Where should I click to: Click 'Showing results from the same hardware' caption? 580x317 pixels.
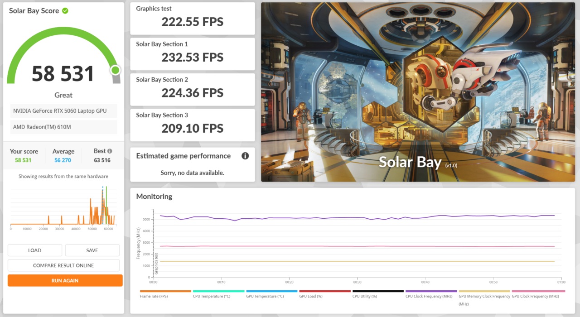click(x=63, y=177)
